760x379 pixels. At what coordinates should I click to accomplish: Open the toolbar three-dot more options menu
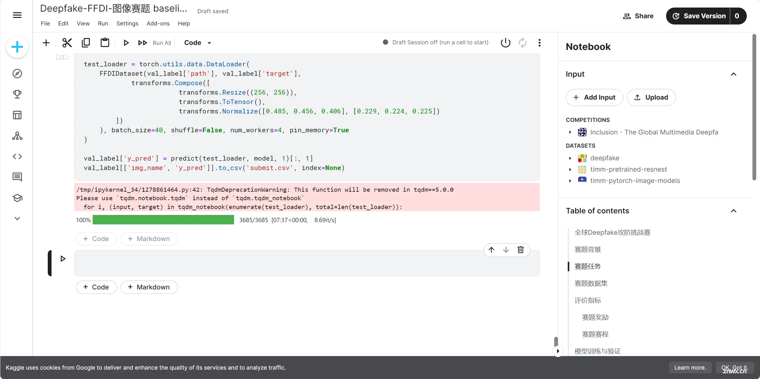tap(539, 42)
